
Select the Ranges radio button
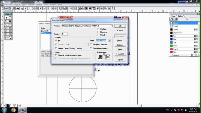click(56, 44)
